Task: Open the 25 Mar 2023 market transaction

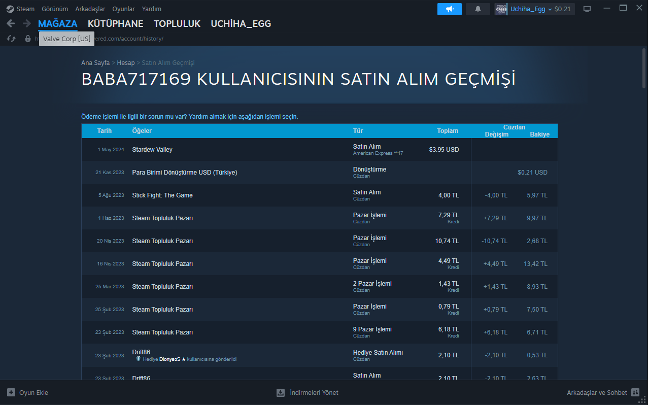Action: pyautogui.click(x=320, y=287)
